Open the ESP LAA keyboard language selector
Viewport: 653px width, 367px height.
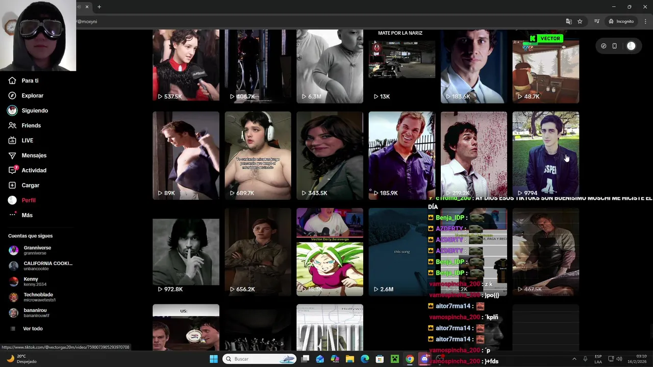pyautogui.click(x=598, y=359)
